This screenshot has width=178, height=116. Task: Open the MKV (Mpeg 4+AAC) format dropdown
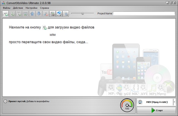click(174, 102)
